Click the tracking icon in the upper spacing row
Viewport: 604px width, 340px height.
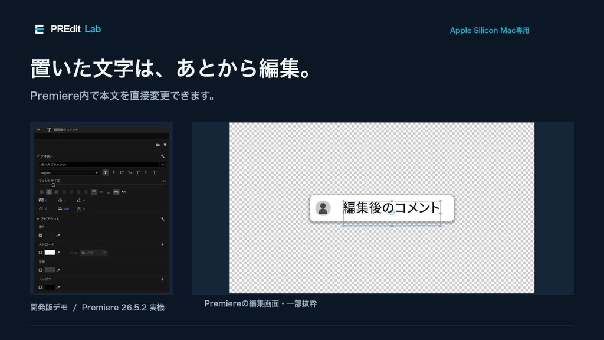pyautogui.click(x=41, y=201)
